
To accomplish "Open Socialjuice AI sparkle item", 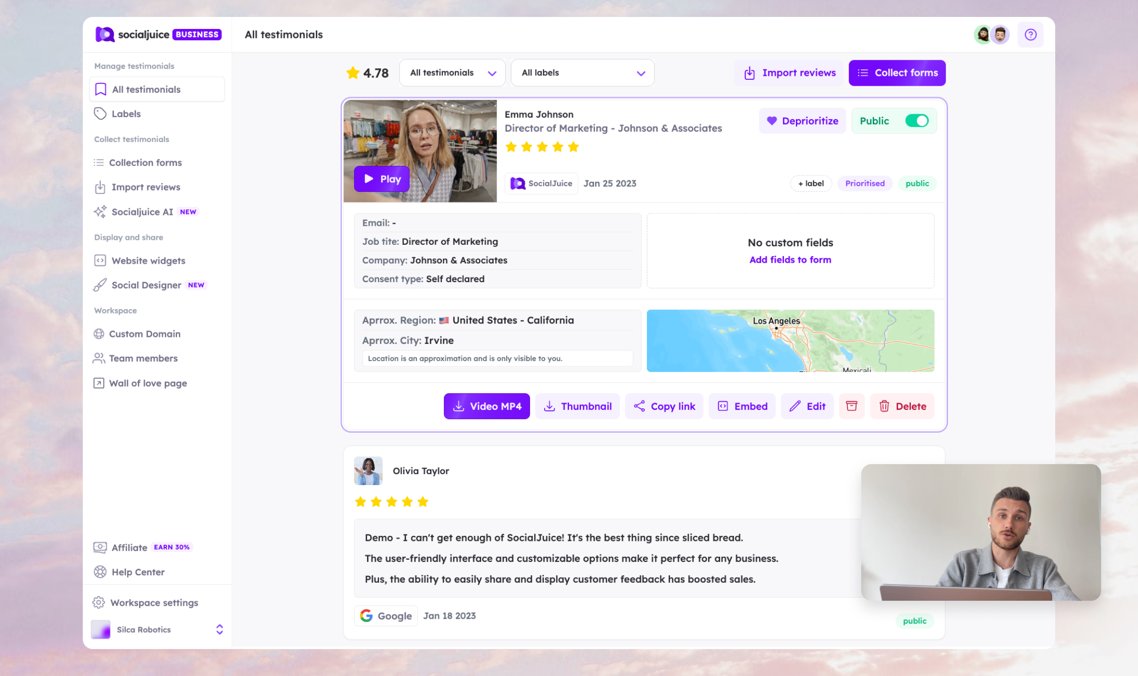I will tap(142, 212).
